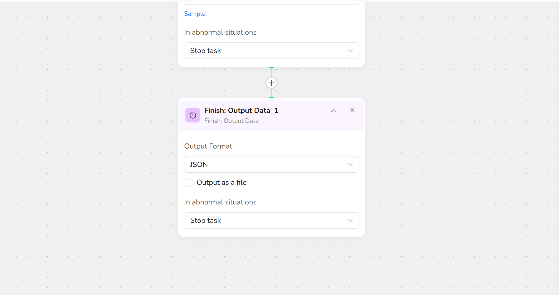
Task: Click the arrow in the Finish node's Stop task field
Action: 350,220
